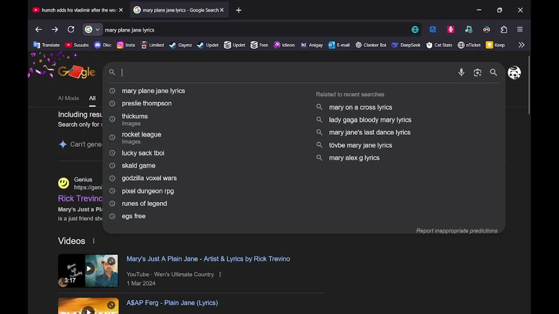
Task: Close the Google Search tab
Action: pyautogui.click(x=222, y=10)
